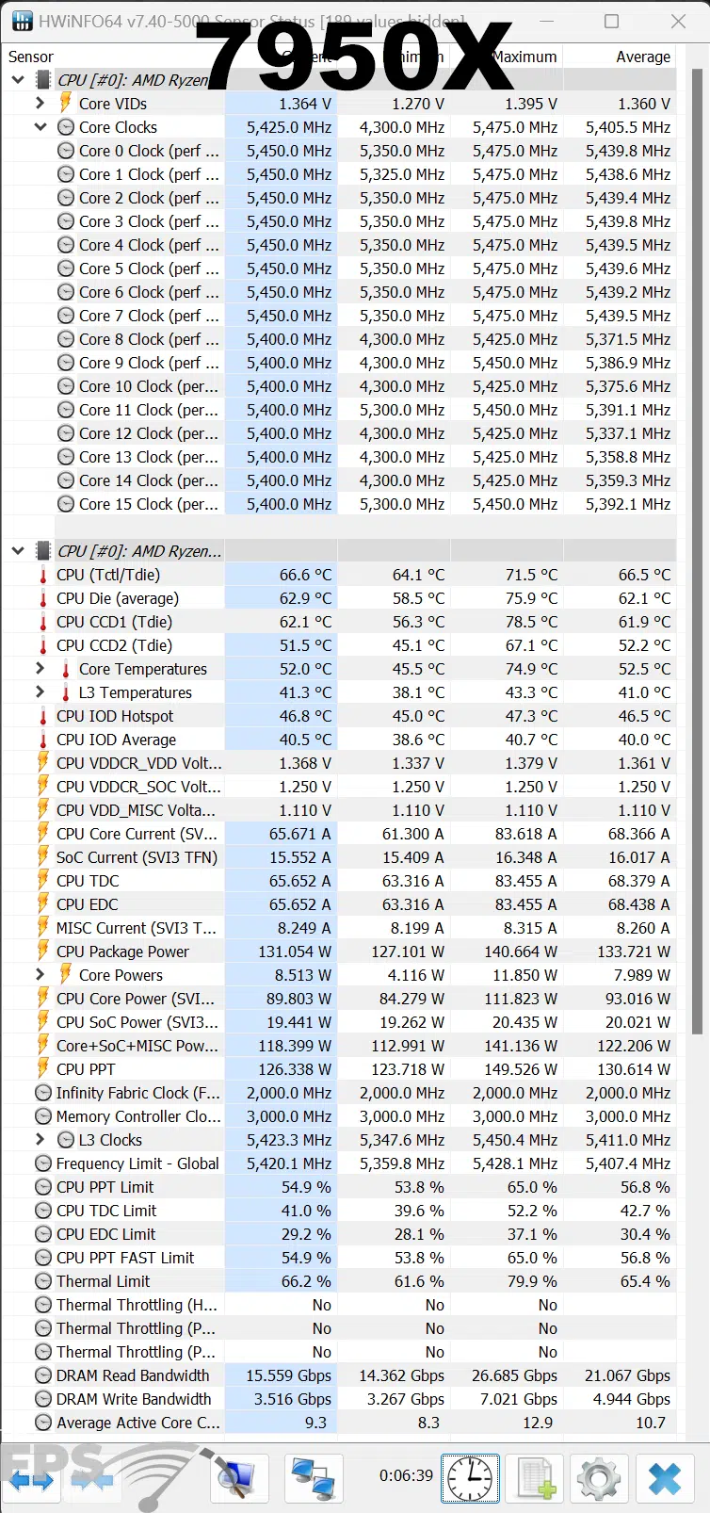710x1513 pixels.
Task: Click the clock icon beside Core 0 Clock
Action: pos(66,151)
